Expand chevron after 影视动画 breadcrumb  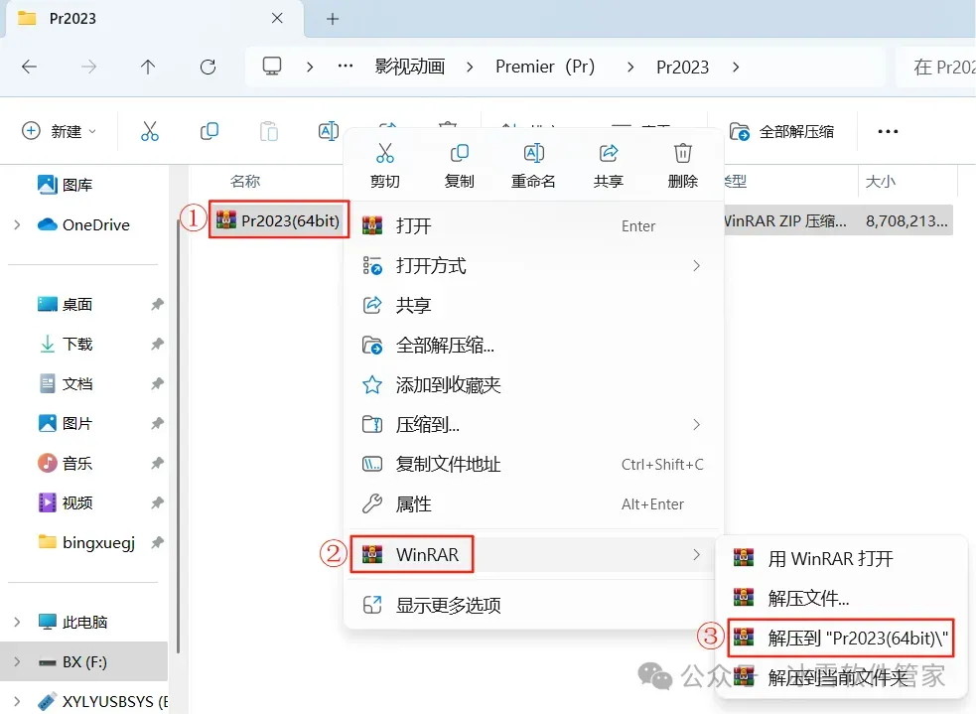[470, 67]
